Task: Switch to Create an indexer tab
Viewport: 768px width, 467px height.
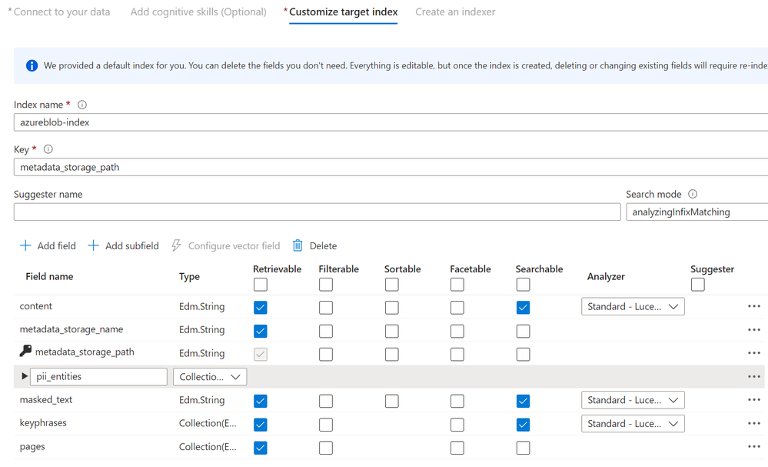Action: tap(455, 12)
